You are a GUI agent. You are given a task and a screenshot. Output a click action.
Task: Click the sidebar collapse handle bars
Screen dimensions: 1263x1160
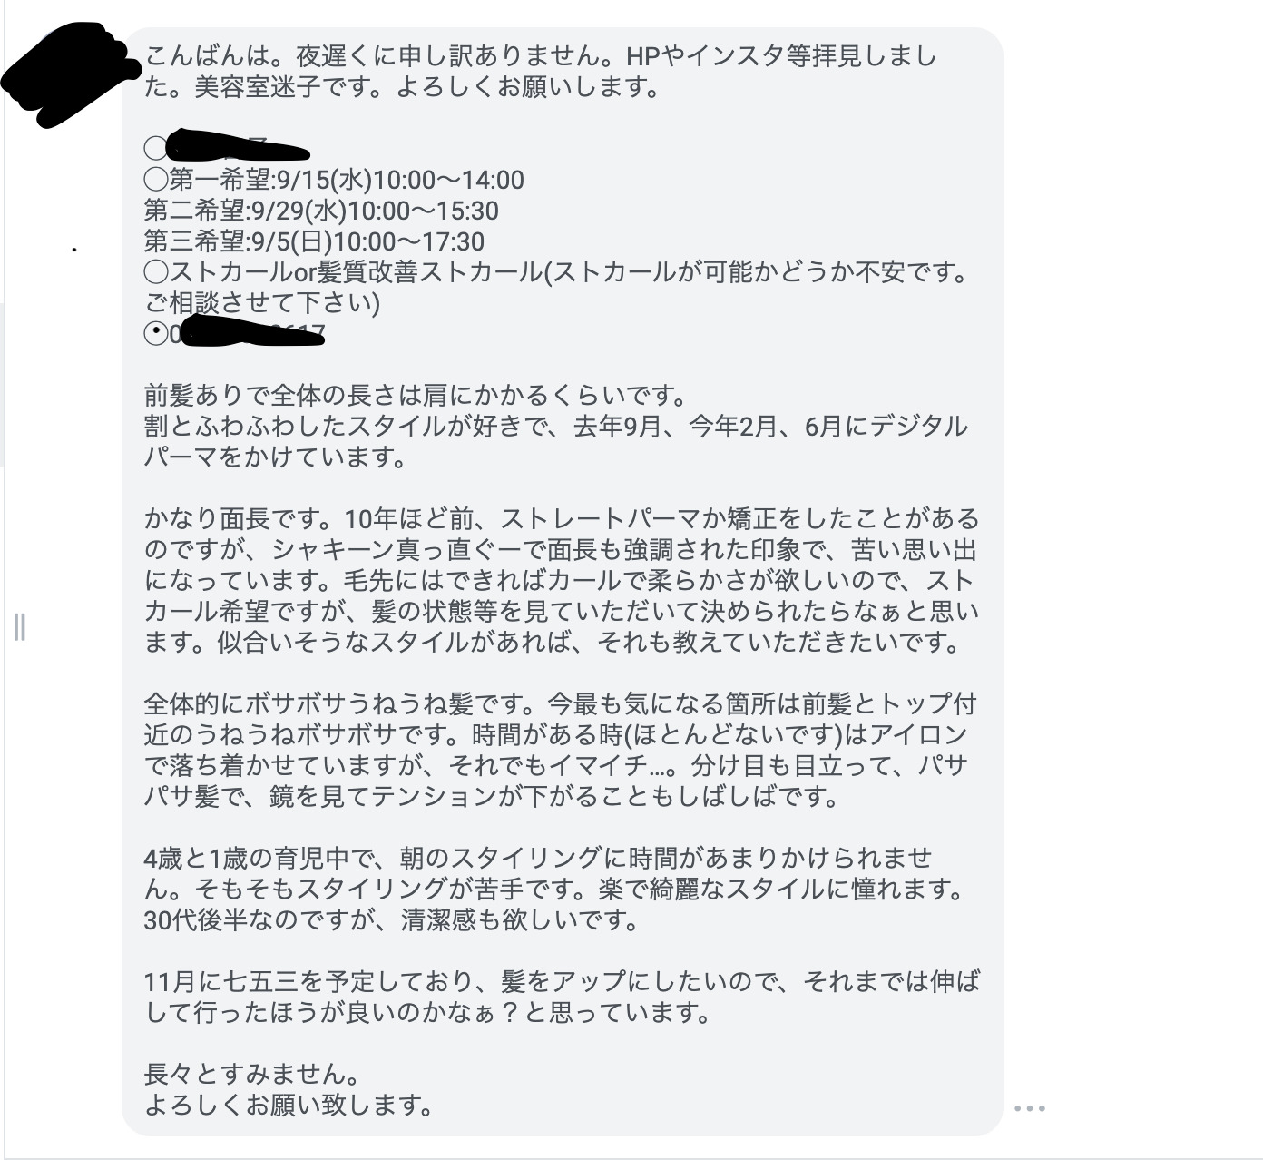(20, 626)
